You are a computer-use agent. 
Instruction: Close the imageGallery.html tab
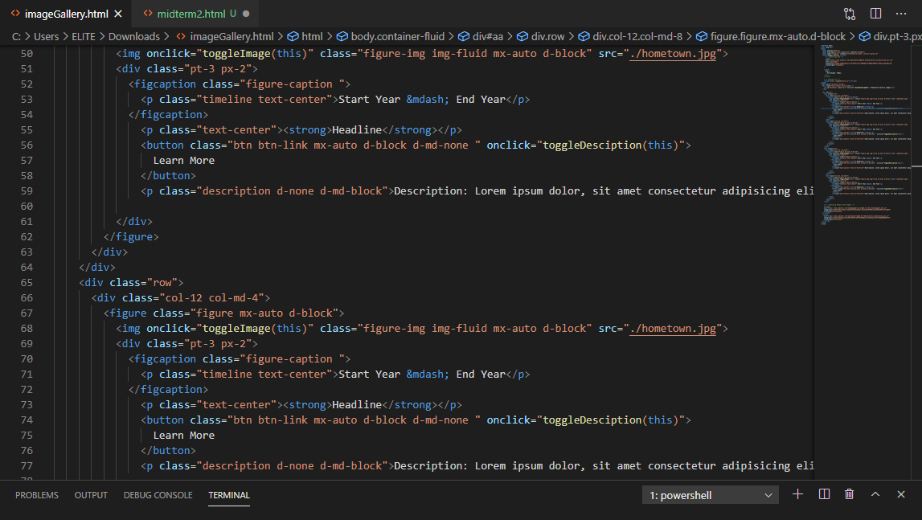118,14
